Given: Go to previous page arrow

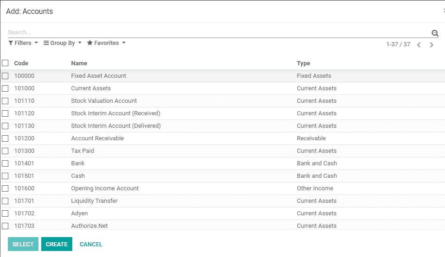Looking at the screenshot, I should pos(419,45).
